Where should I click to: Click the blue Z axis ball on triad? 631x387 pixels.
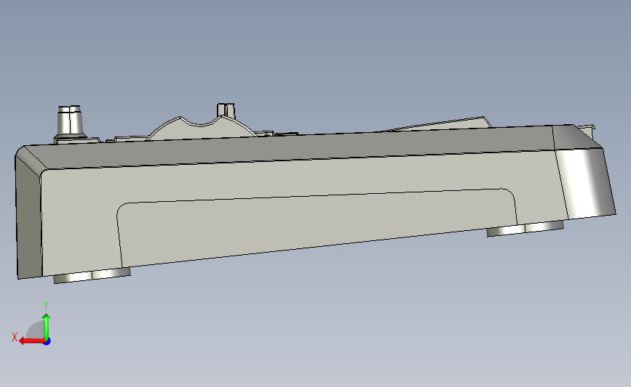pos(47,342)
